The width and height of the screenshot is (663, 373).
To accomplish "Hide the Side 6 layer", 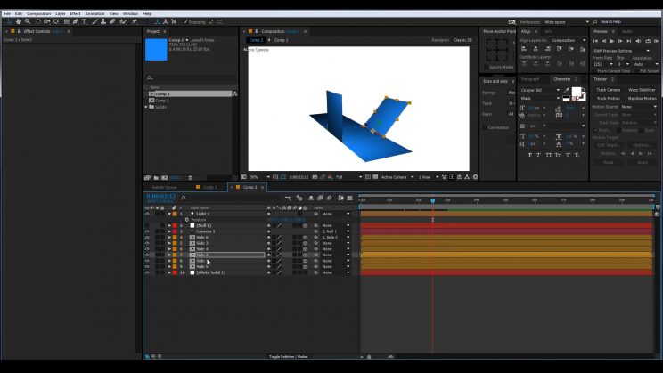I will (x=147, y=238).
